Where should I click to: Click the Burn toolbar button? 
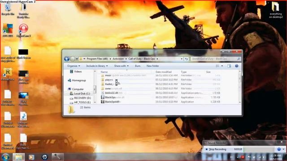coord(138,66)
